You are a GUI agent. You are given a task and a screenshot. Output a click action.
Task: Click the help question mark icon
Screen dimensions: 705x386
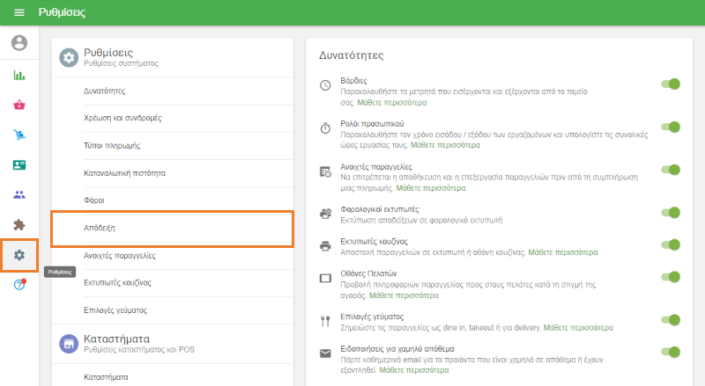[x=19, y=284]
